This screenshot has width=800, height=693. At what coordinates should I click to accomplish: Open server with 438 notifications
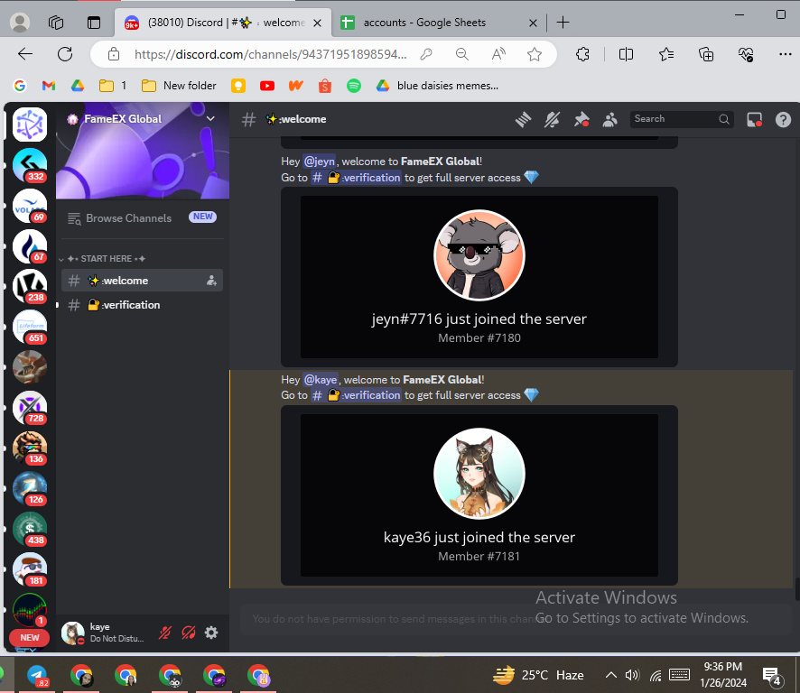pos(30,529)
